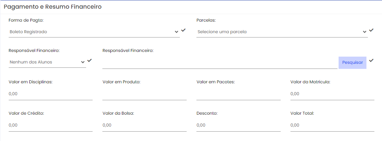Click the chevron arrow of Boleto Registrado

177,32
